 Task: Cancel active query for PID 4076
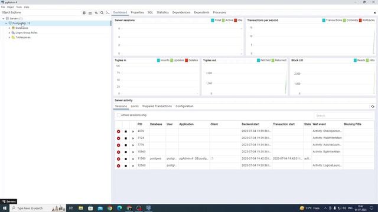click(126, 131)
